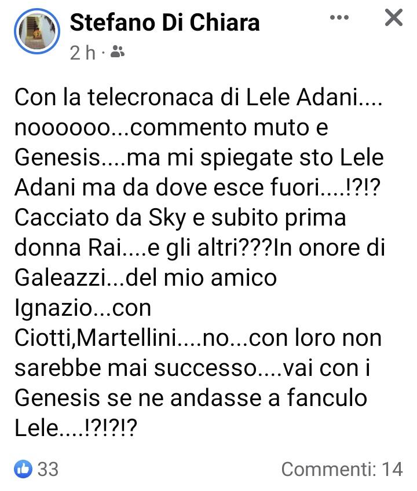Image resolution: width=417 pixels, height=491 pixels.
Task: Click the final line 'Lele....!?!?!?'
Action: pos(76,428)
